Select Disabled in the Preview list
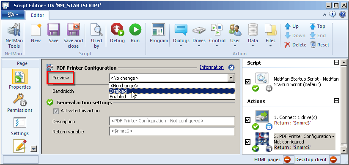 click(172, 91)
